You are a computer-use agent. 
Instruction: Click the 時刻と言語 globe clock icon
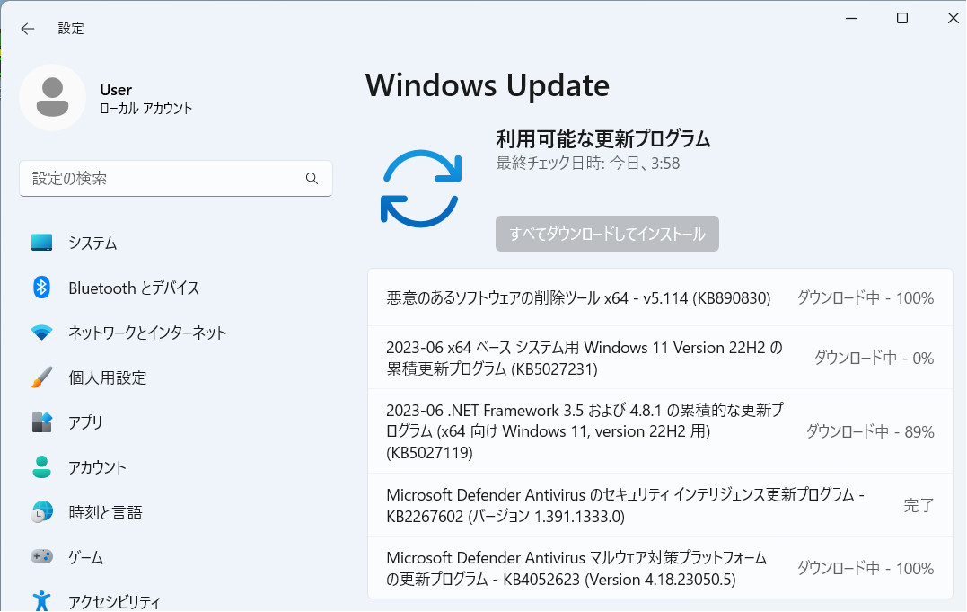[x=42, y=512]
